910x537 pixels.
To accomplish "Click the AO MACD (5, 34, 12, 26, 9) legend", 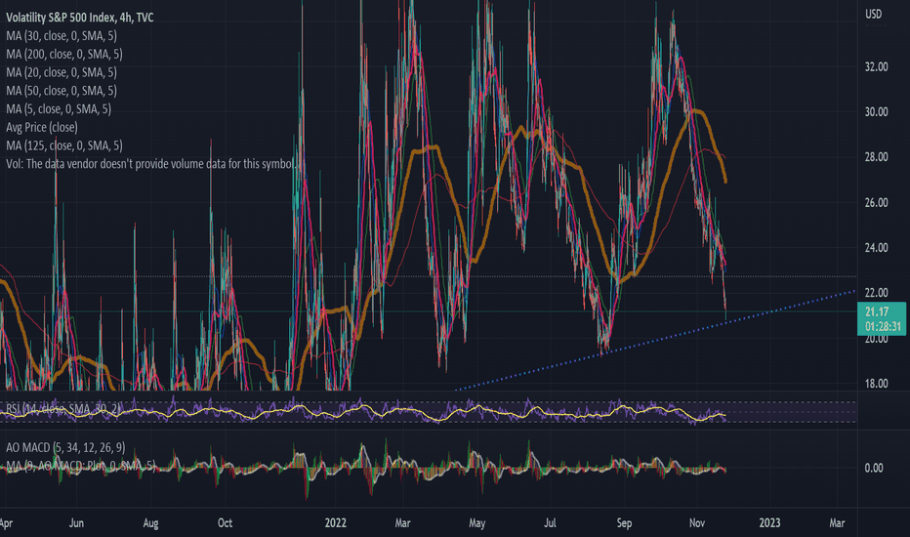I will (x=65, y=447).
